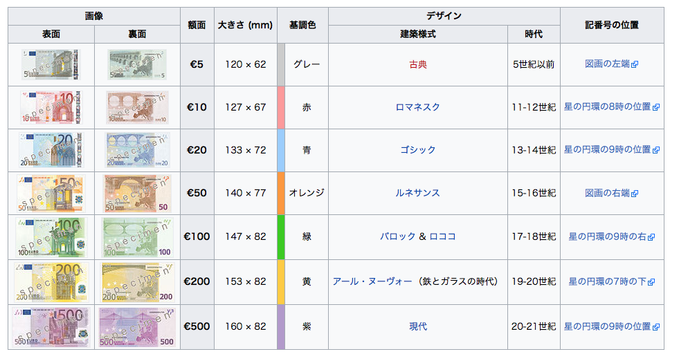The width and height of the screenshot is (679, 354).
Task: Open the ロマネスク link
Action: tap(418, 107)
